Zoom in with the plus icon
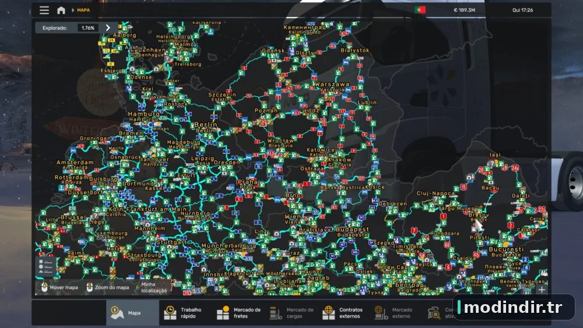Viewport: 583px width, 328px height. (542, 290)
